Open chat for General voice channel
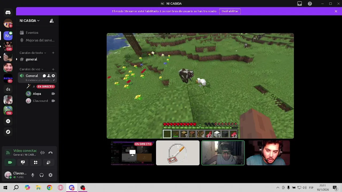Screen dimensions: 342x192 point(44,76)
